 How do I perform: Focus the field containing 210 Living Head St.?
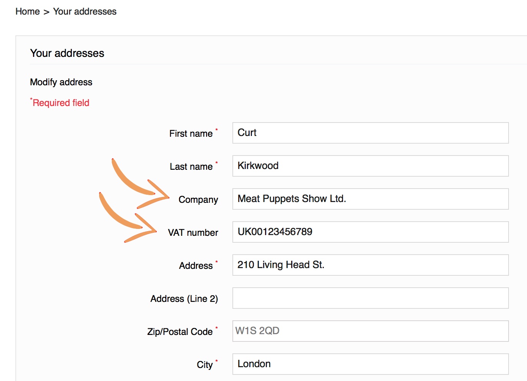click(x=370, y=265)
